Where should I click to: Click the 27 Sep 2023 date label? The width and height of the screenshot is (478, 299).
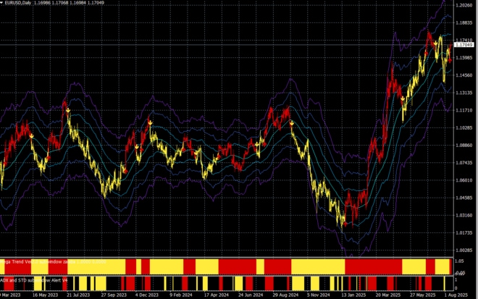click(114, 295)
